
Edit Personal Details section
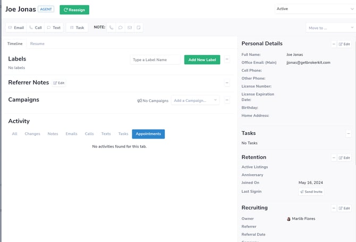point(344,44)
